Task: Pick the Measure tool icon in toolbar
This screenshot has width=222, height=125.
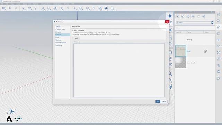Action: pyautogui.click(x=29, y=8)
